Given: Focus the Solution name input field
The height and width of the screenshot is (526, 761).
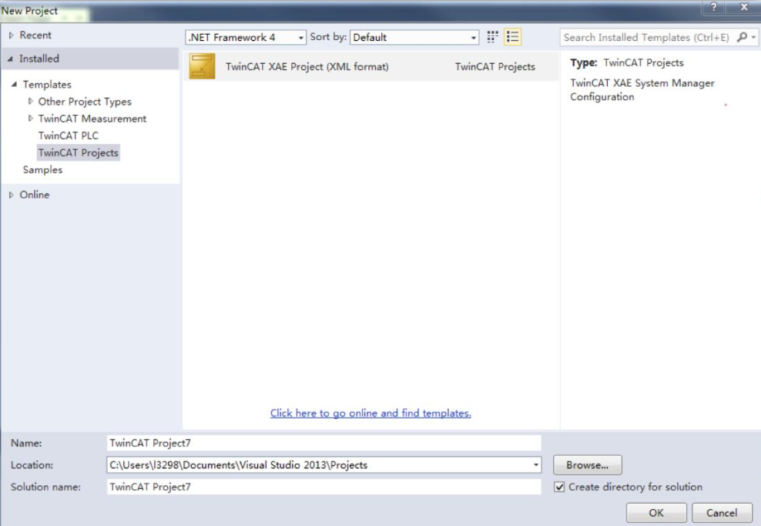Looking at the screenshot, I should 324,487.
